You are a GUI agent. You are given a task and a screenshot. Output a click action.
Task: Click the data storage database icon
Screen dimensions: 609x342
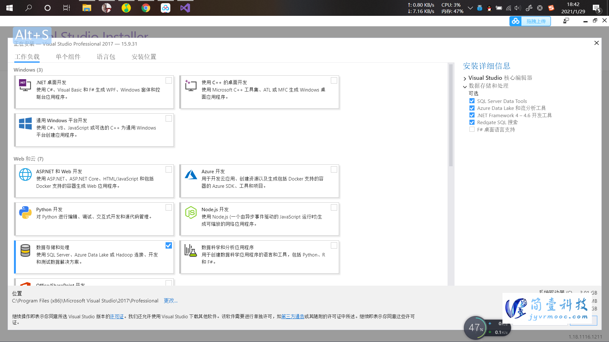25,250
